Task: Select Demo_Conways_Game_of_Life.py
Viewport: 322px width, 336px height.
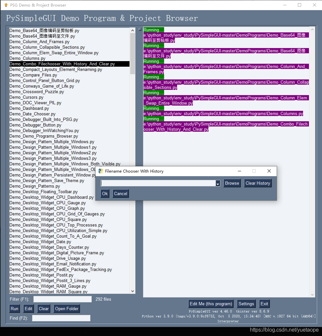Action: click(x=69, y=86)
